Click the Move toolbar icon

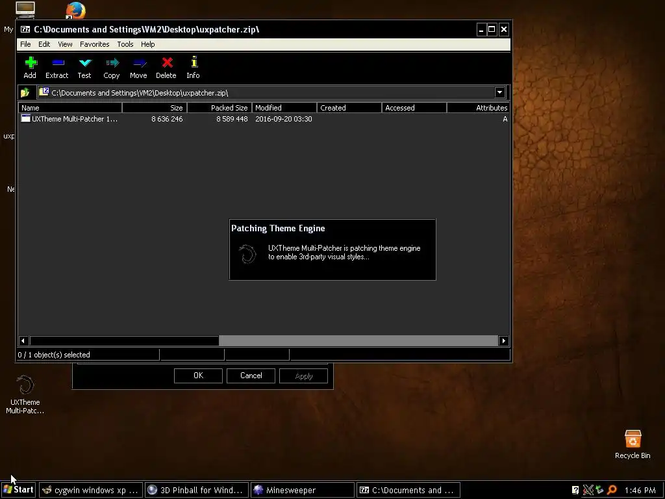140,63
